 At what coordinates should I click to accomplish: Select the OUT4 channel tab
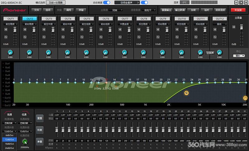[x=68, y=19]
